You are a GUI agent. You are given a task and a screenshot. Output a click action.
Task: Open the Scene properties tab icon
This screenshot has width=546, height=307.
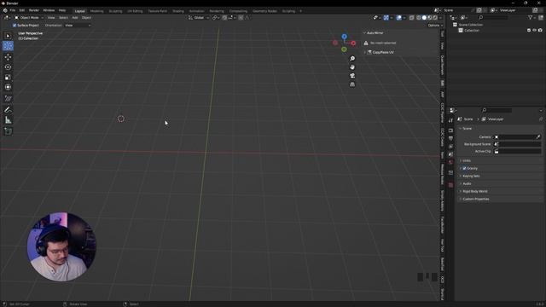[450, 154]
